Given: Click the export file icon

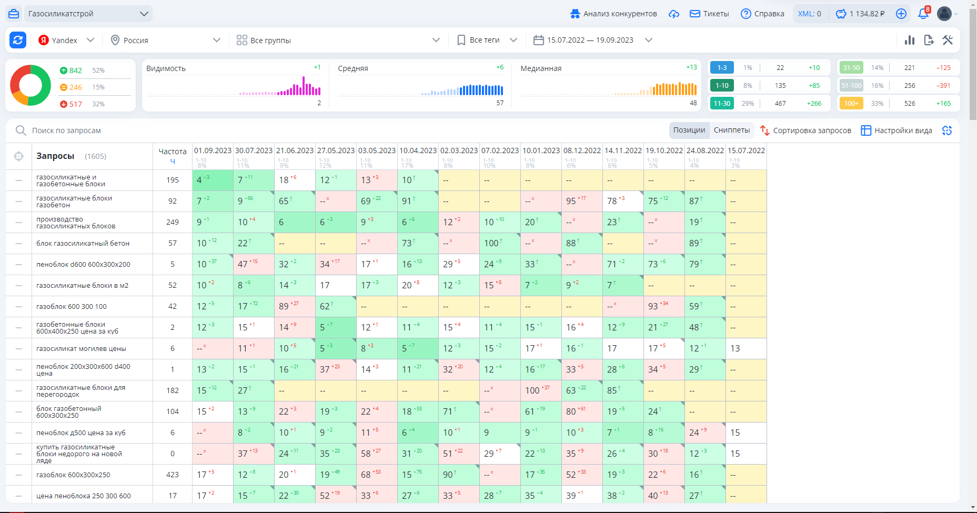Looking at the screenshot, I should [x=929, y=40].
